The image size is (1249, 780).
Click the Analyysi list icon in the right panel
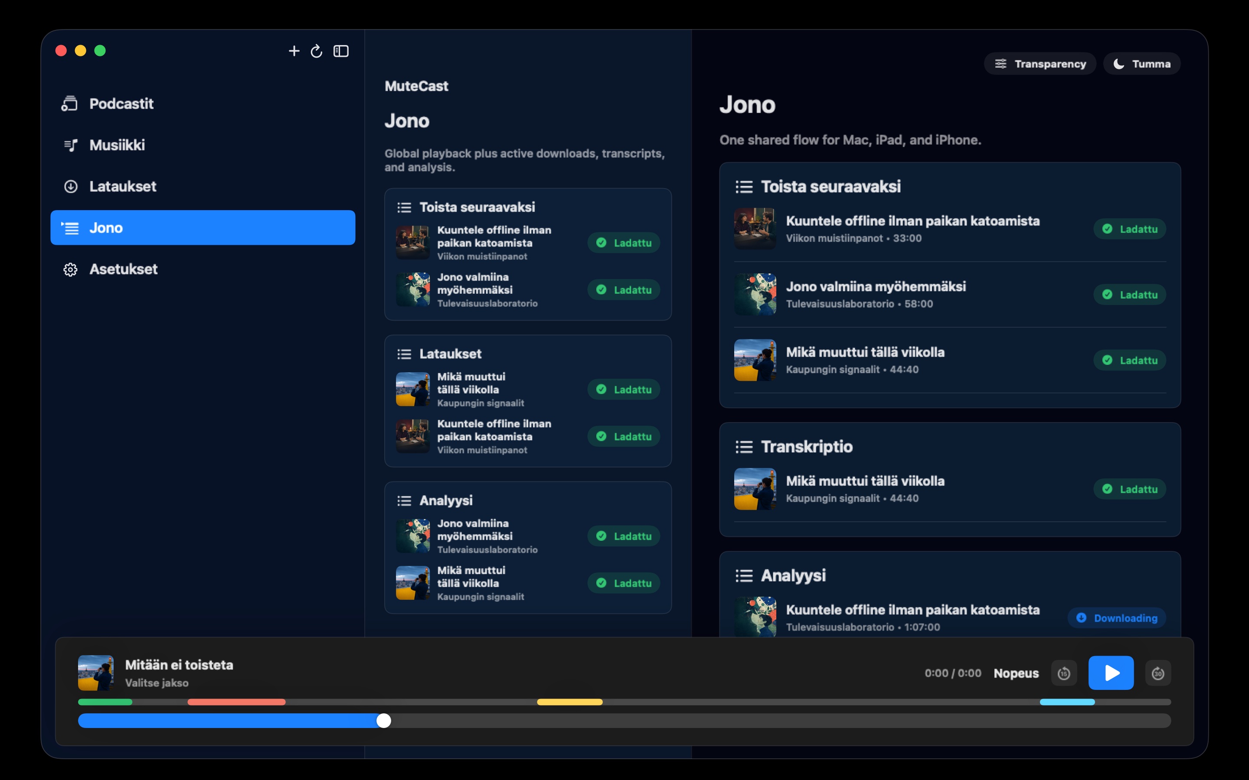[744, 576]
